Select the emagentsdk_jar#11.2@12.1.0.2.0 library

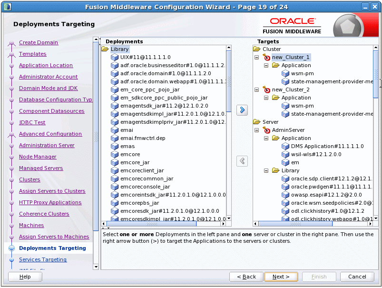point(164,106)
